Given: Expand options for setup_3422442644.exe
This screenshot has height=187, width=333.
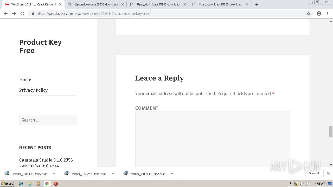Looking at the screenshot, I should (113, 173).
